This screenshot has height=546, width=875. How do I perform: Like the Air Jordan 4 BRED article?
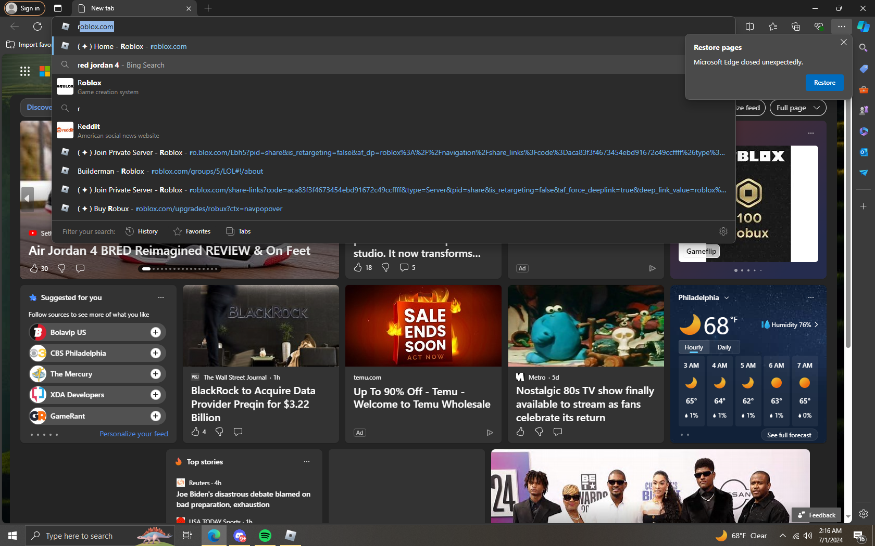(34, 268)
